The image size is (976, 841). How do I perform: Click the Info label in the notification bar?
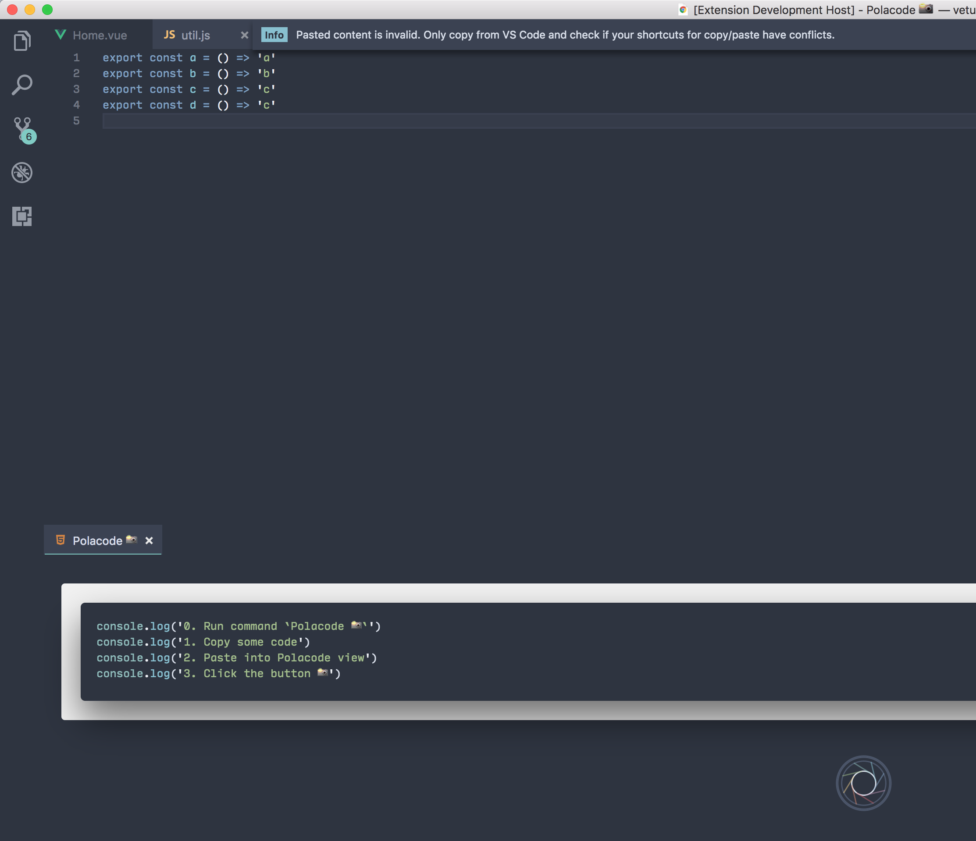point(274,34)
